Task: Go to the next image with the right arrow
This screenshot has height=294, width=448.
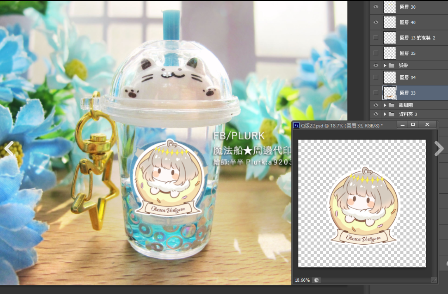Action: (x=439, y=148)
